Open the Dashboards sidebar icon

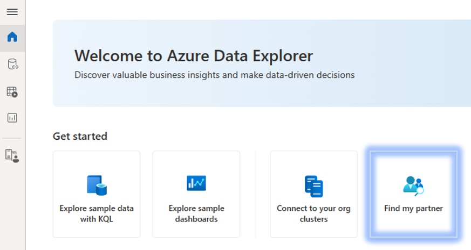tap(12, 118)
